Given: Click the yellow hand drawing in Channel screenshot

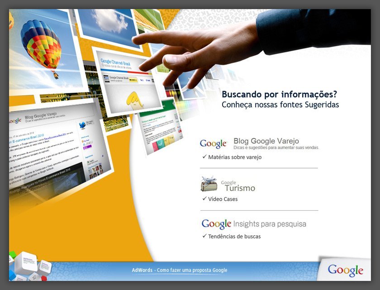Looking at the screenshot, I should click(x=135, y=100).
